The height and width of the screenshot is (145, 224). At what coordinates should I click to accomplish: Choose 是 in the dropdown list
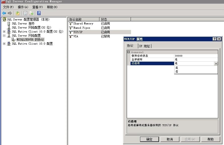click(196, 68)
